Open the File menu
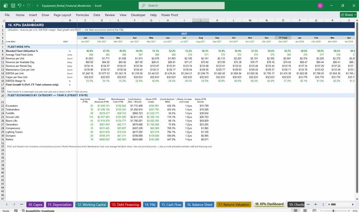359x212 pixels. pos(7,15)
